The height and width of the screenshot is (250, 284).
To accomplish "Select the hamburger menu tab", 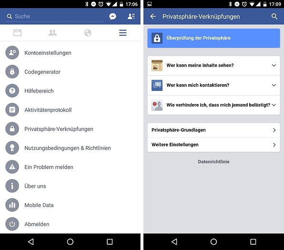I will pyautogui.click(x=123, y=32).
